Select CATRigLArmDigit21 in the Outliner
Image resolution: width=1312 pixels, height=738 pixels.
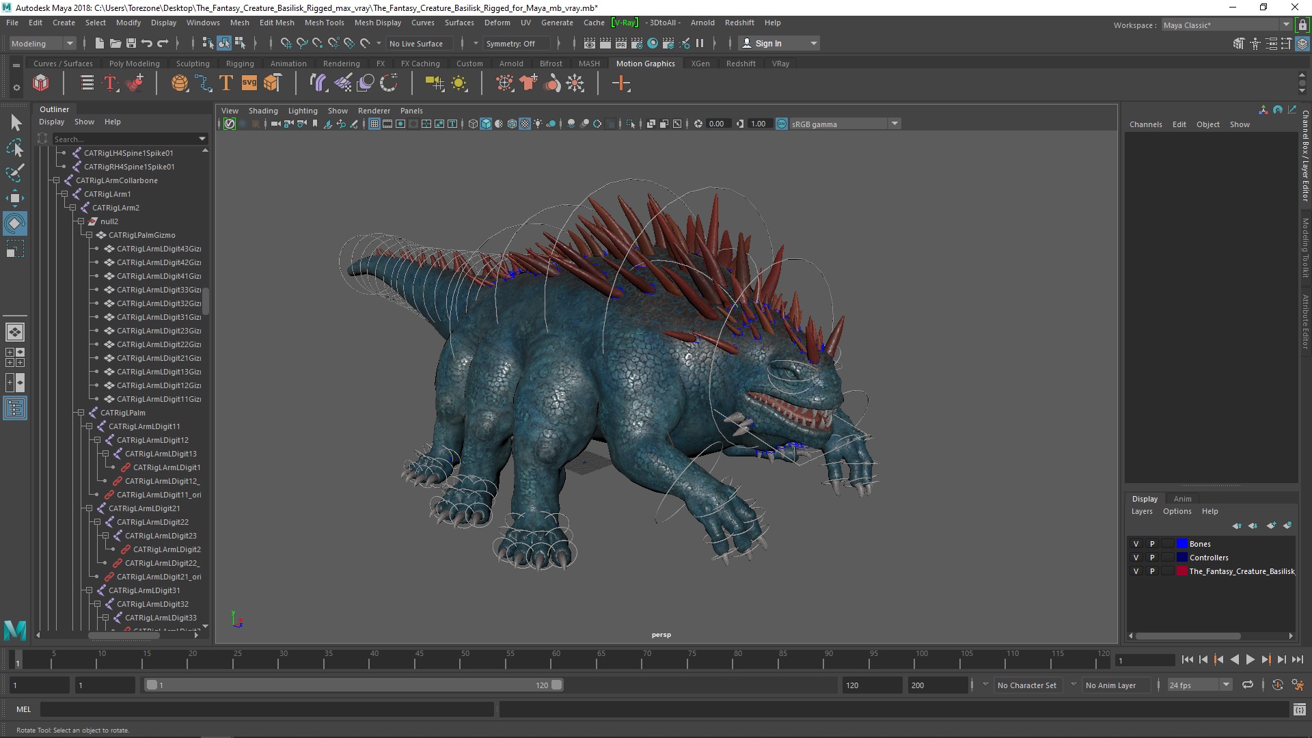click(144, 508)
